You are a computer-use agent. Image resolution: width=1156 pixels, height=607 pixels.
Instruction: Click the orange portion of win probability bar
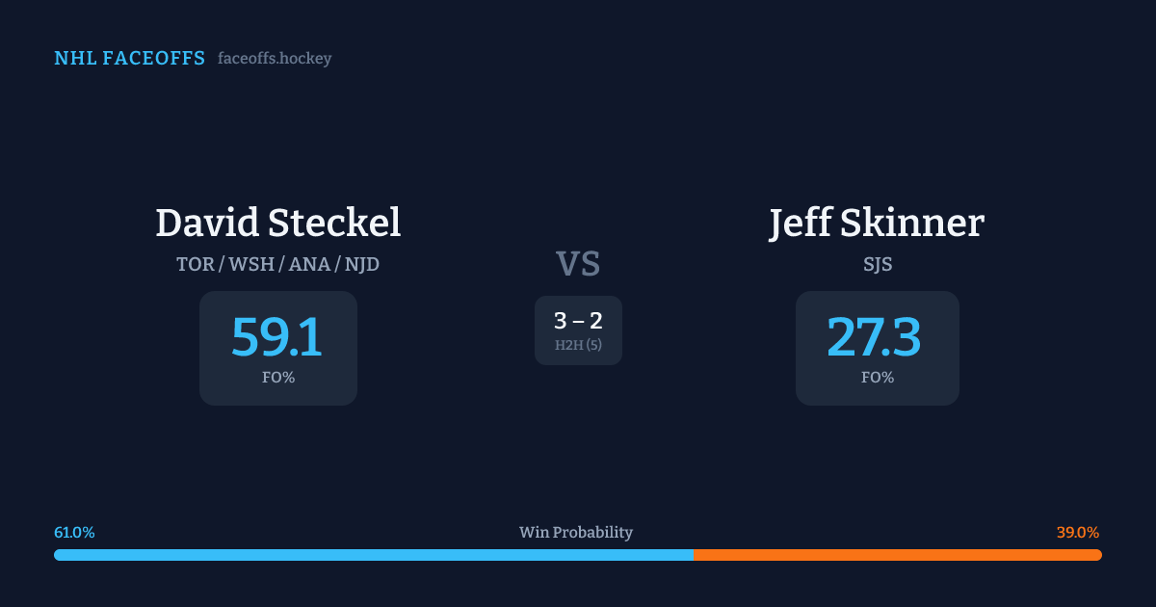click(897, 555)
